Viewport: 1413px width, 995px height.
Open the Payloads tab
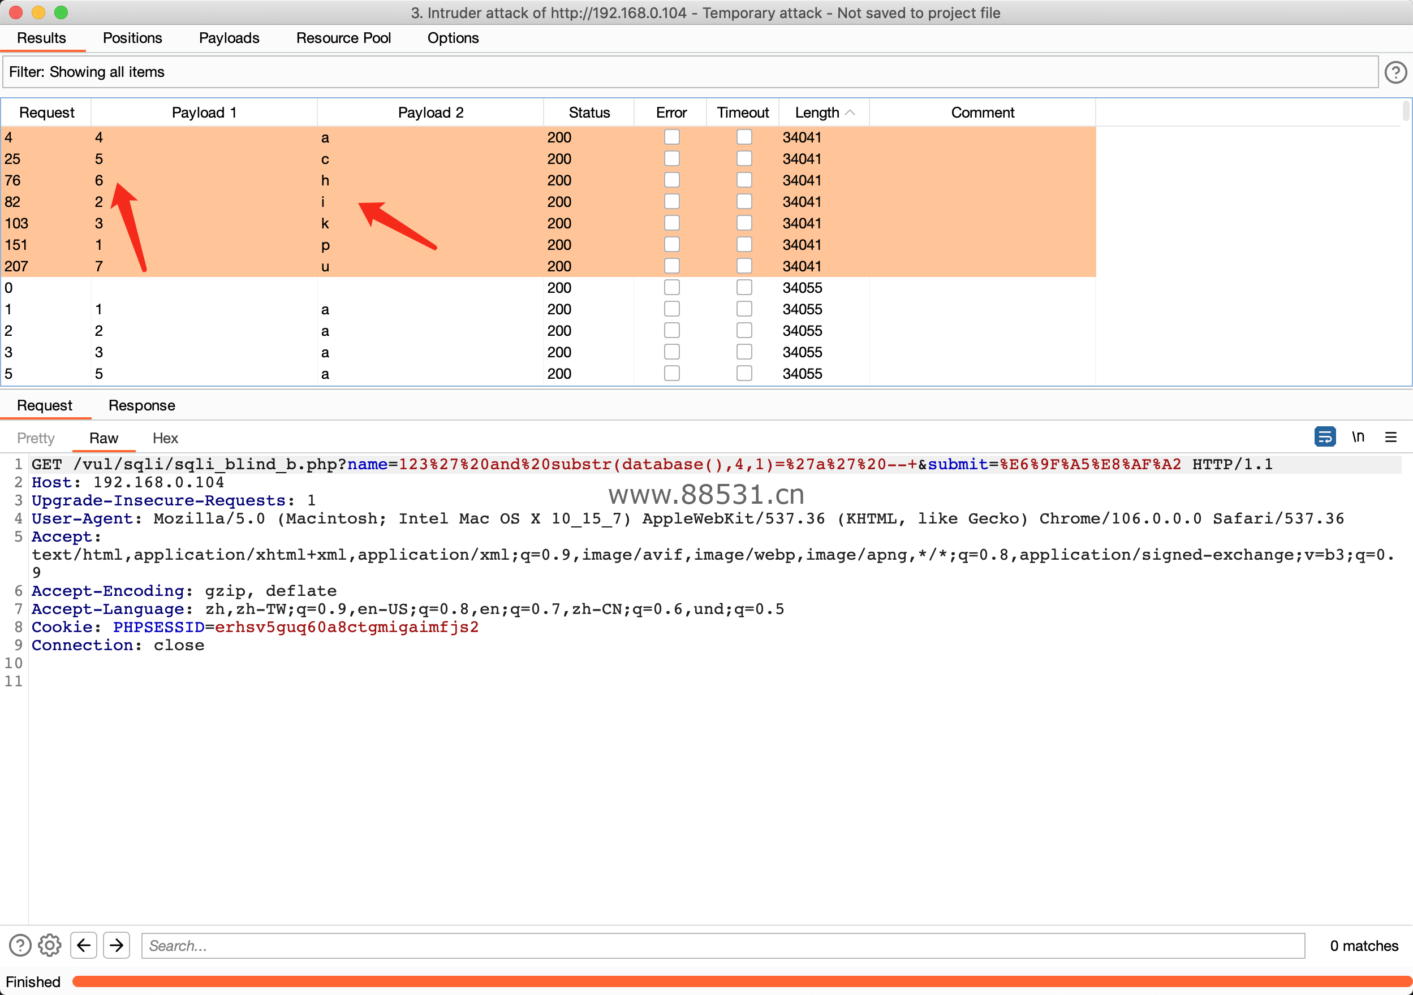(229, 38)
